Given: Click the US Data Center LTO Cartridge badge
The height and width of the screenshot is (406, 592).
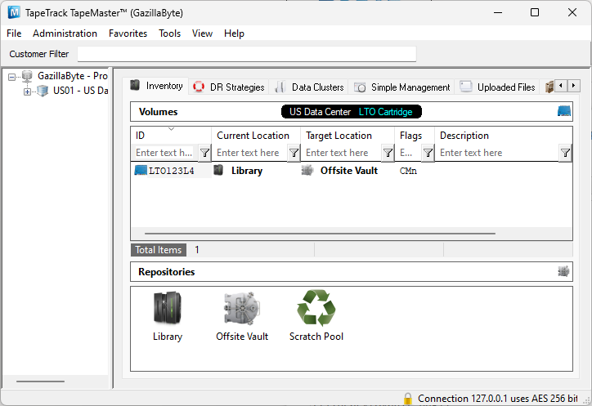Looking at the screenshot, I should pos(352,112).
